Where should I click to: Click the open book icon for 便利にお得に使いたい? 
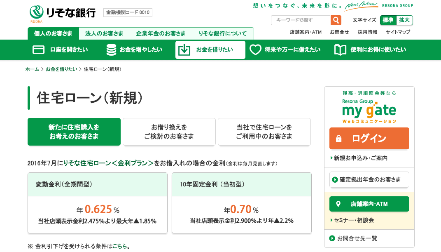coord(340,50)
